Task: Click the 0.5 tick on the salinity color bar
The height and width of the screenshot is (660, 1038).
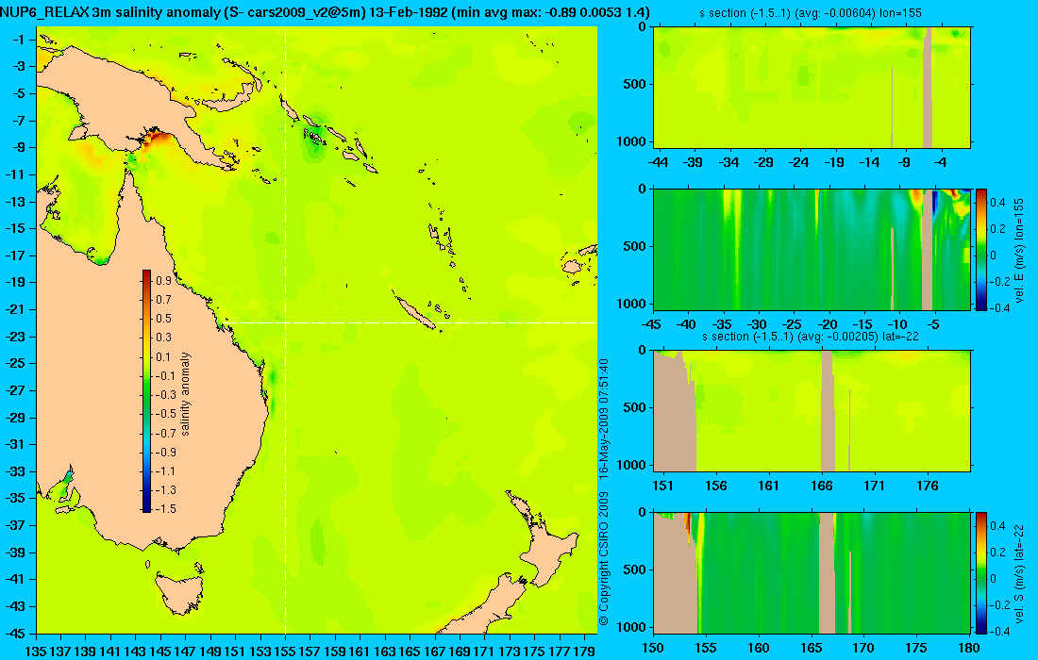Action: [x=163, y=319]
